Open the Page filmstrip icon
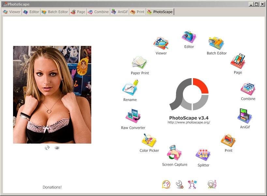The height and width of the screenshot is (196, 267). point(238,61)
